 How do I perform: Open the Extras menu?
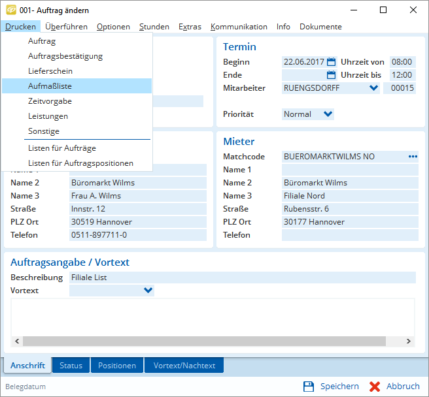[x=190, y=27]
